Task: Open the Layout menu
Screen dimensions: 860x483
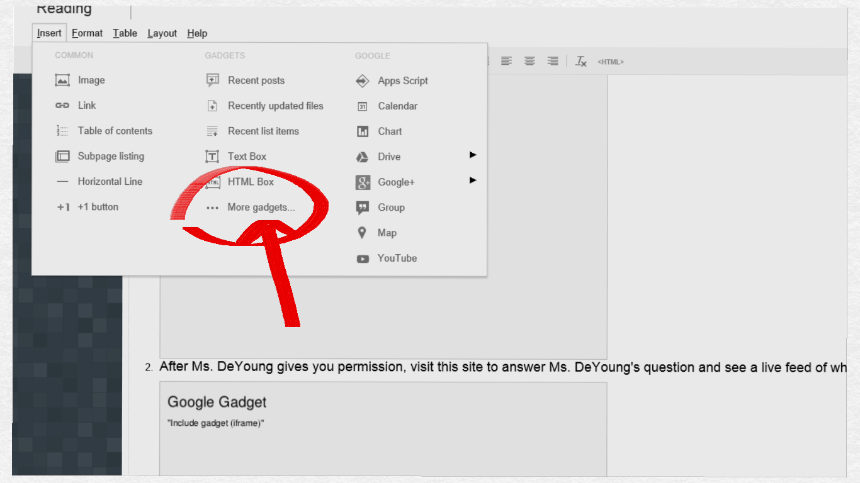Action: [x=162, y=33]
